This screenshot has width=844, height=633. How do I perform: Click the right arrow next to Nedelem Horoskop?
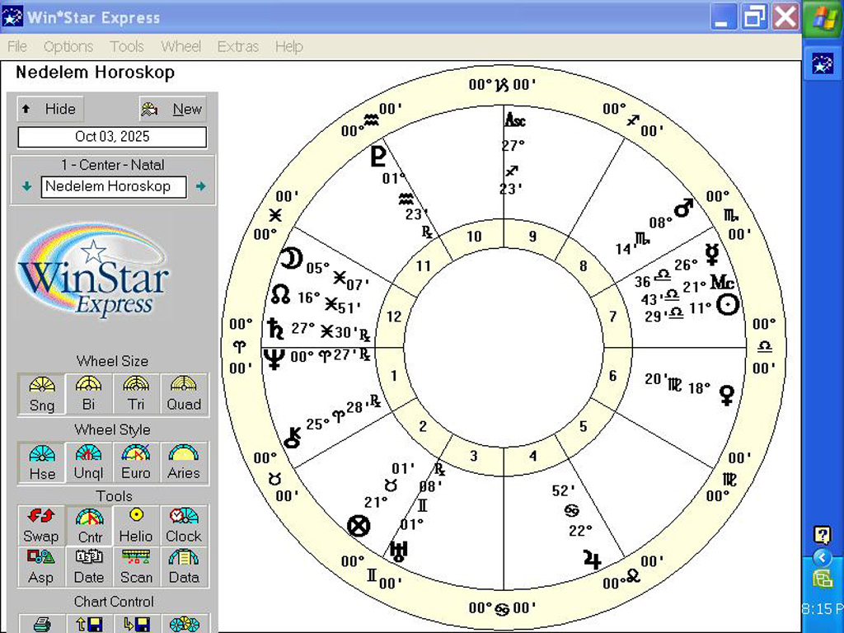[200, 186]
